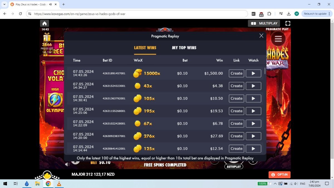334x188 pixels.
Task: Watch the replay of the 67x win
Action: [x=253, y=123]
